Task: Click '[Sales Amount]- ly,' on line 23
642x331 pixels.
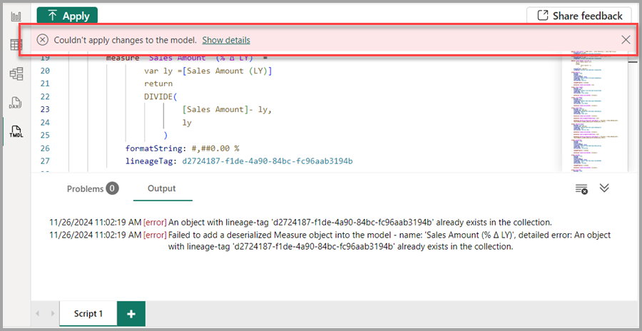Action: (x=228, y=109)
